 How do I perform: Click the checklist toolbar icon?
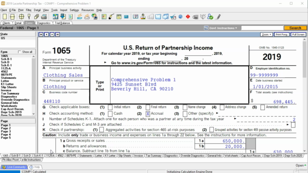(104, 17)
